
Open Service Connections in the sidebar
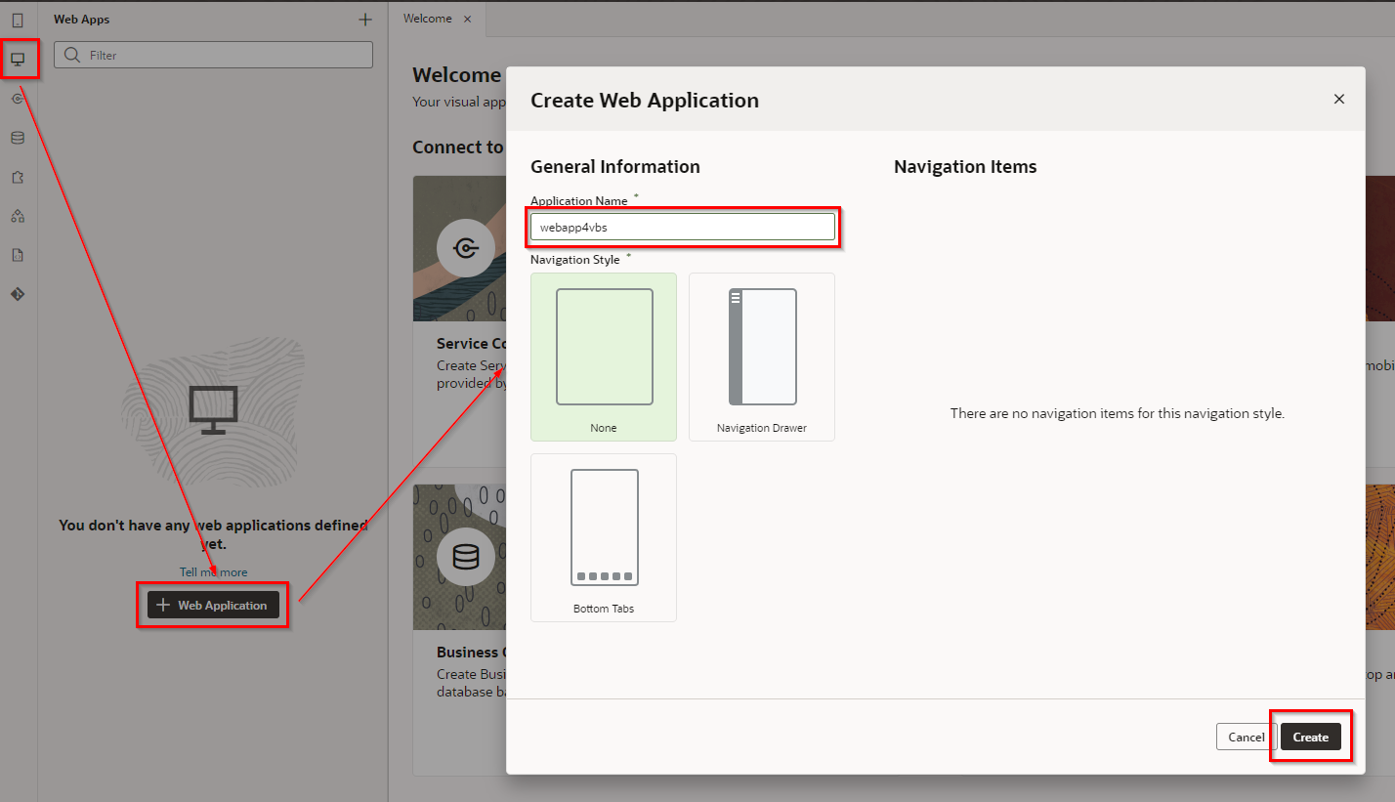pos(18,99)
